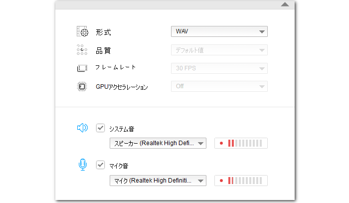
Task: Click the GPUアクセラレーション chip icon
Action: tap(82, 87)
